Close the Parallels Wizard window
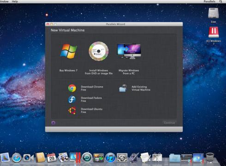This screenshot has width=226, height=166. (48, 24)
